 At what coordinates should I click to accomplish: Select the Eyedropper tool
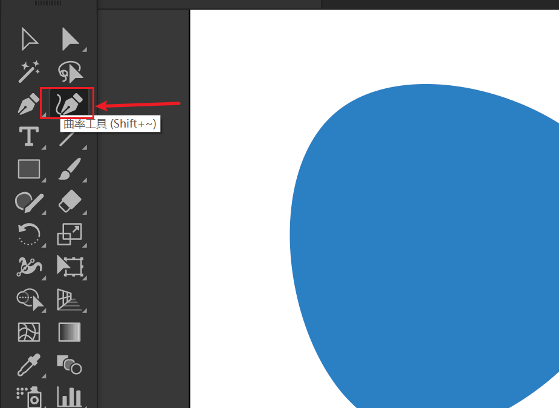29,365
